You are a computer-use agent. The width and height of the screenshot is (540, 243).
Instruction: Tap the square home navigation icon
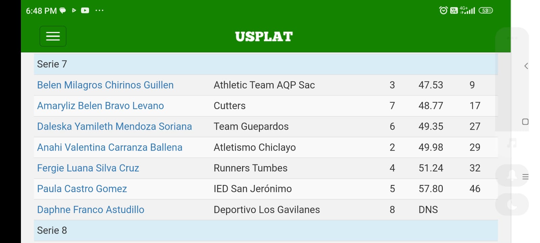525,122
